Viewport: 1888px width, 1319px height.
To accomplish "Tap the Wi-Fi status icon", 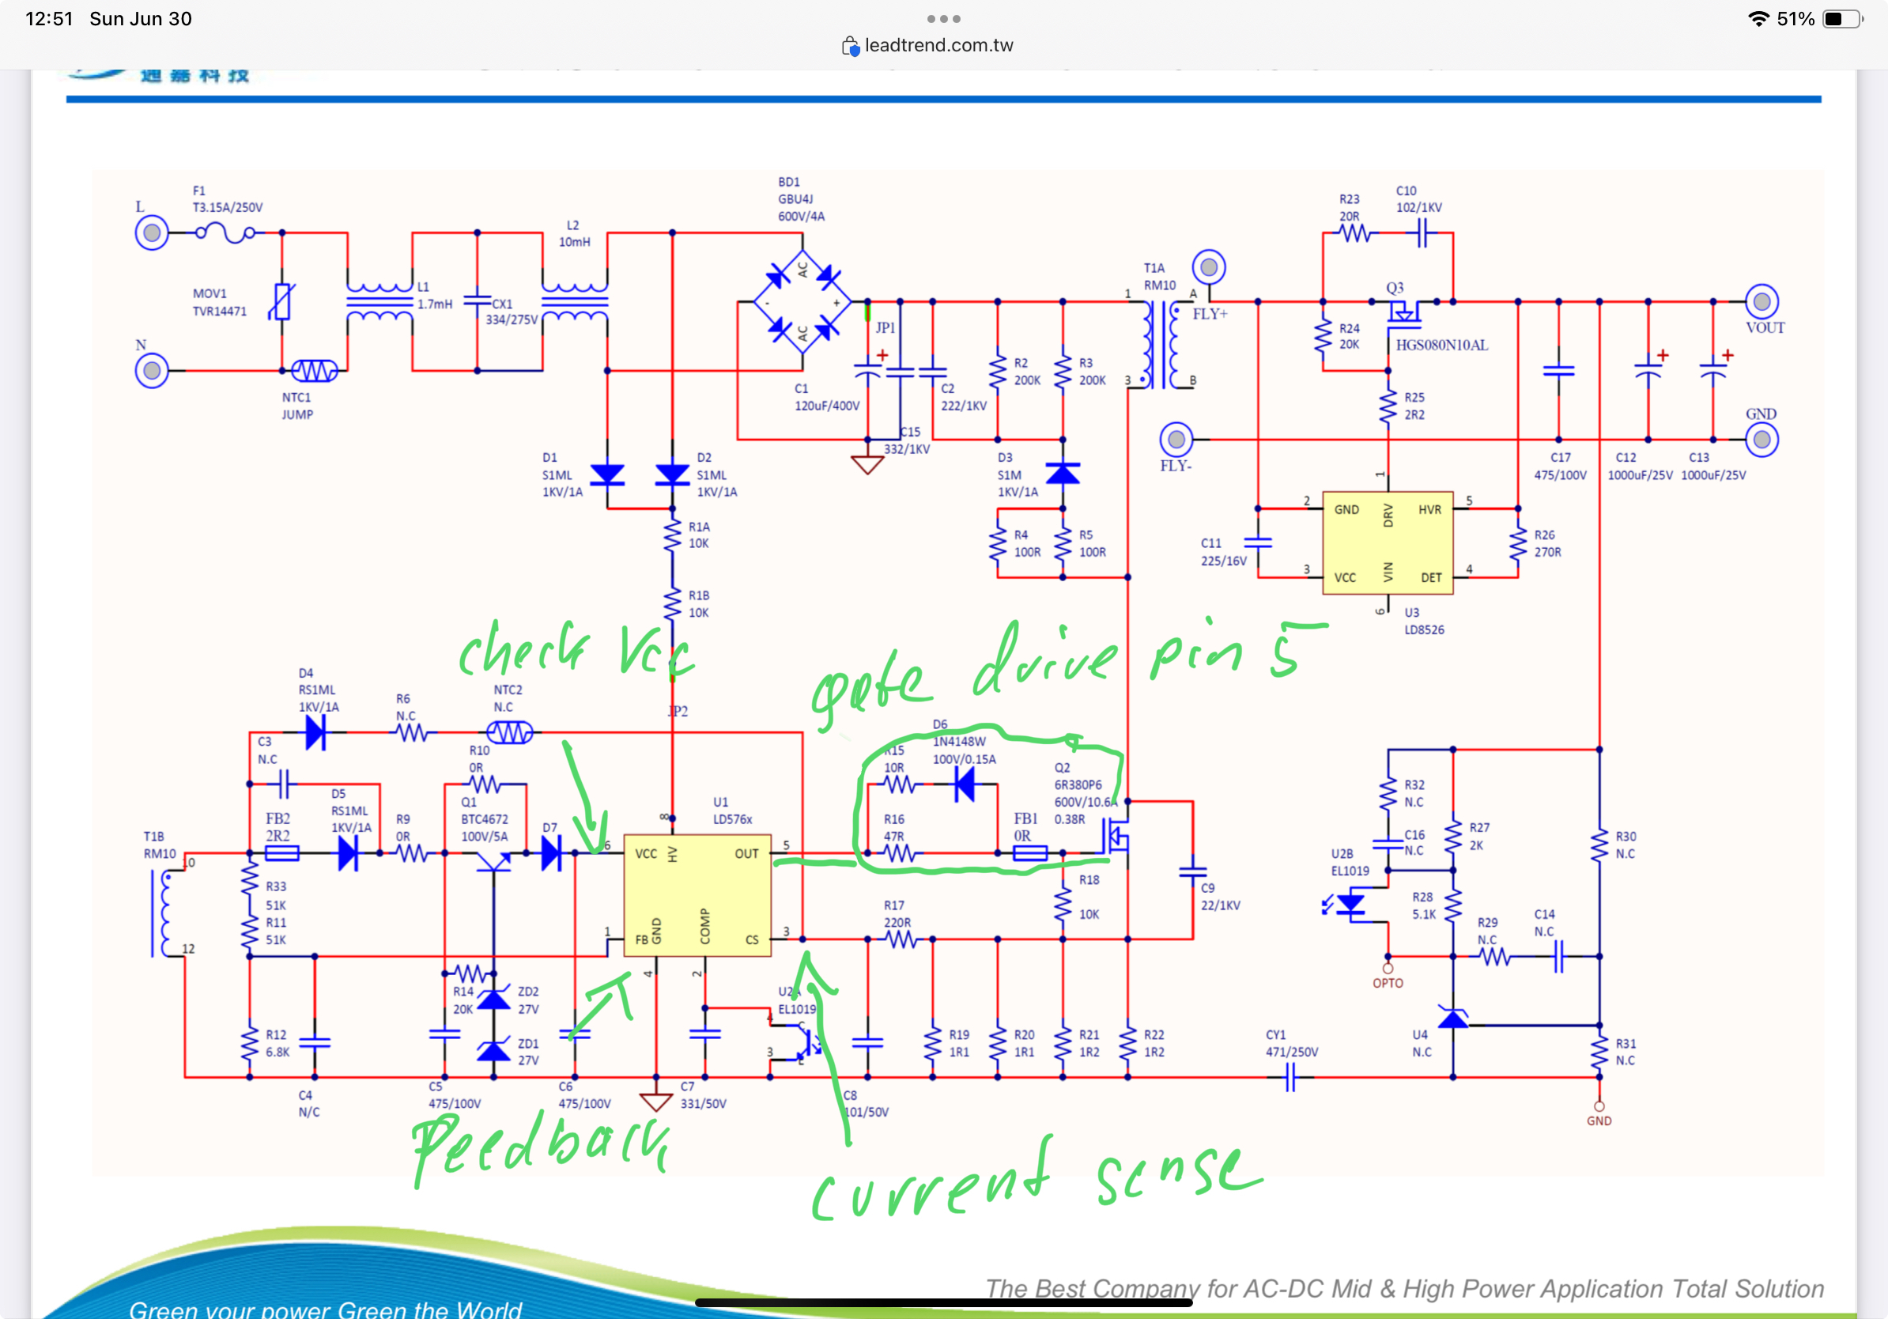I will (x=1758, y=19).
